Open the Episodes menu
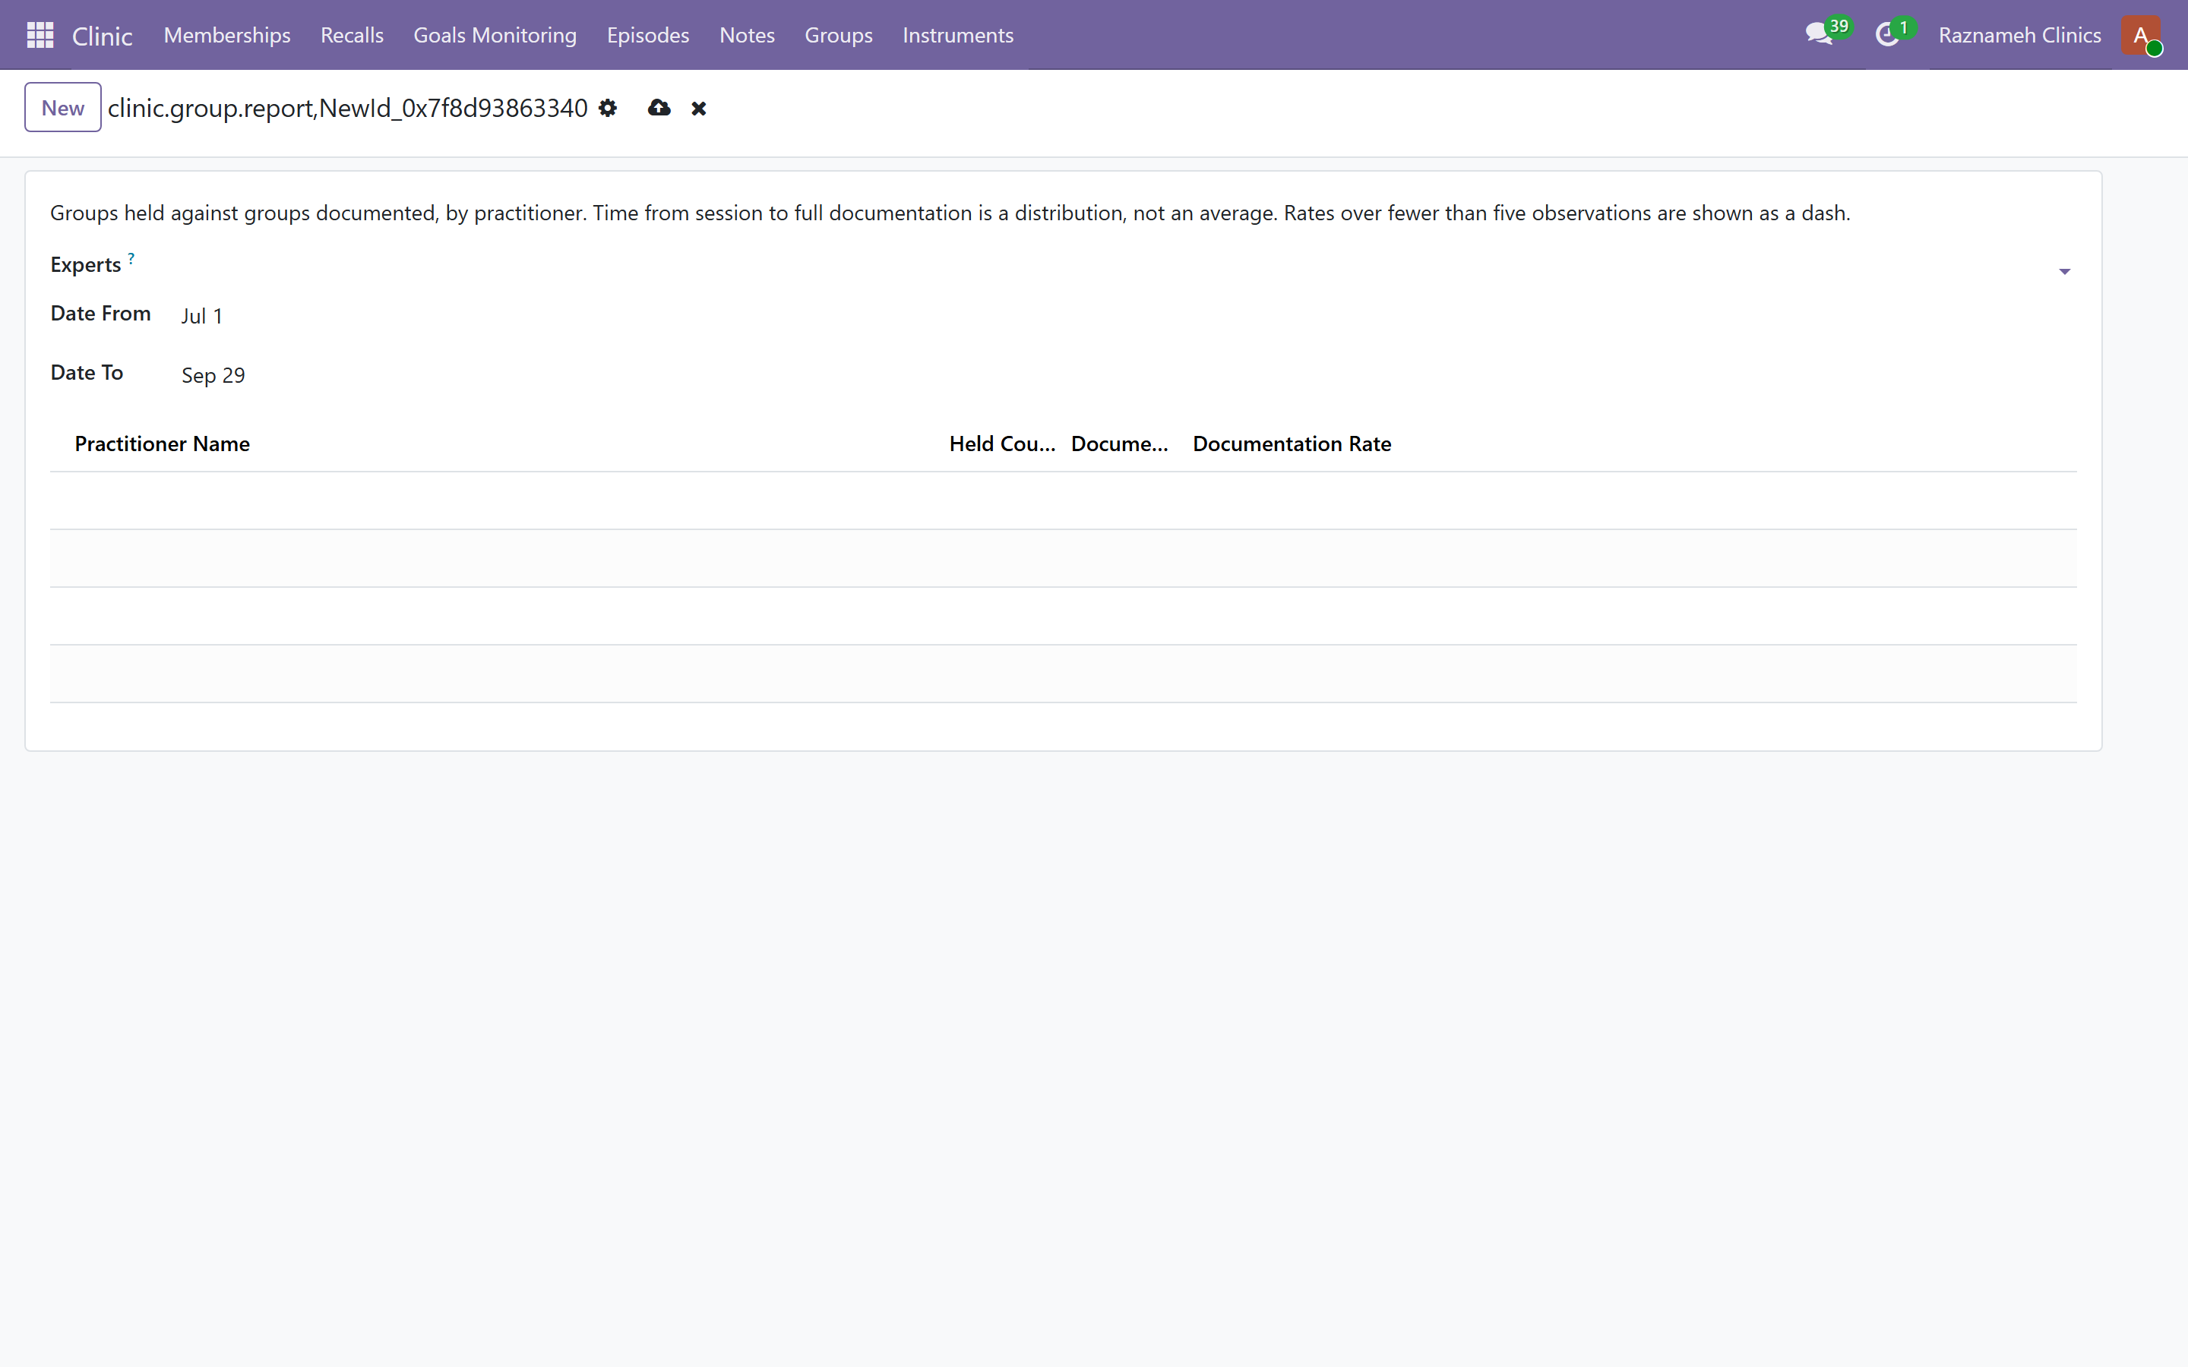 (647, 35)
